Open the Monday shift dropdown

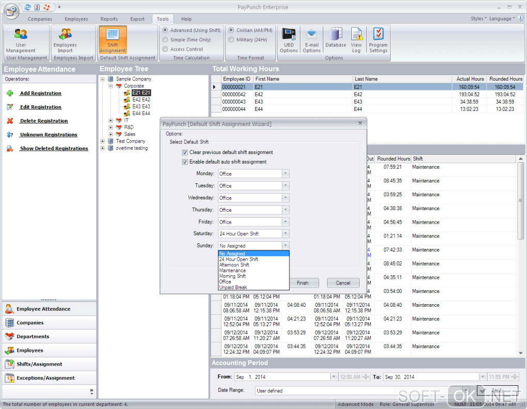286,174
